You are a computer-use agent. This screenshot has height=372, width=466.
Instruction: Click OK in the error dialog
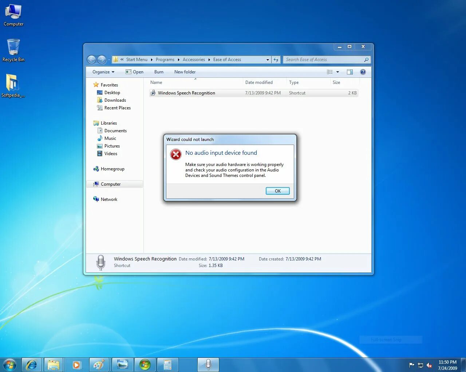(277, 191)
